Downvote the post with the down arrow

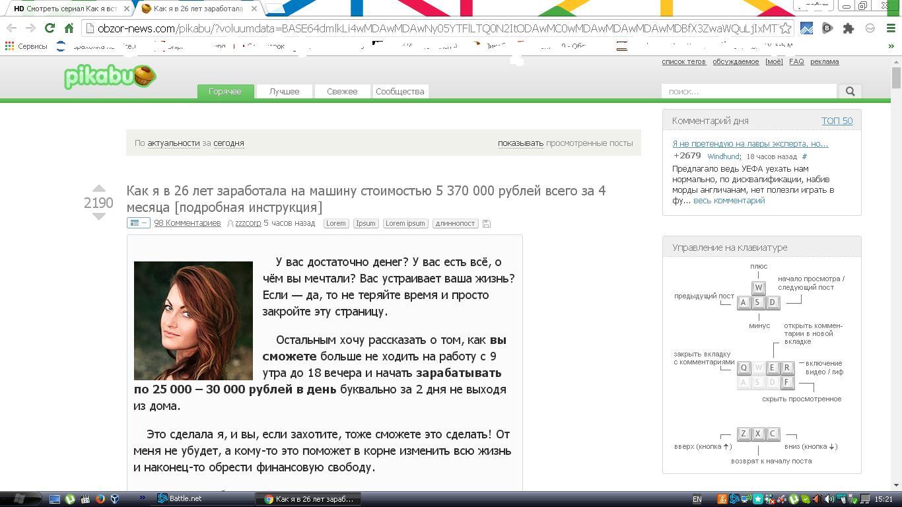[x=98, y=217]
